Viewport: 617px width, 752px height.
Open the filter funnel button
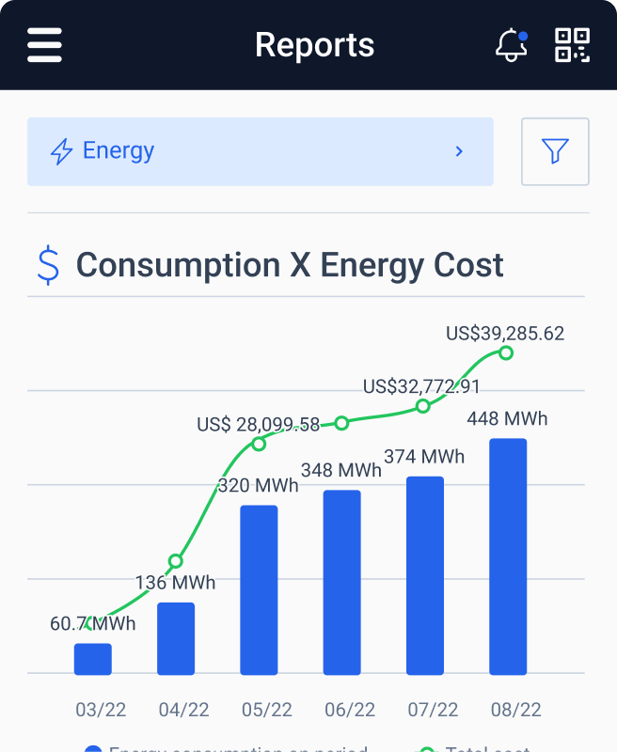point(555,151)
